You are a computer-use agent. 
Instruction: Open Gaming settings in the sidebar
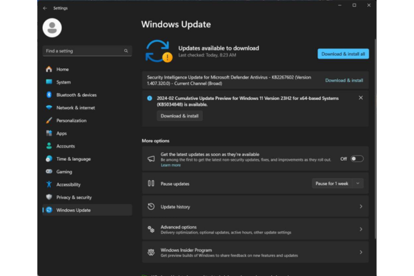click(87, 172)
